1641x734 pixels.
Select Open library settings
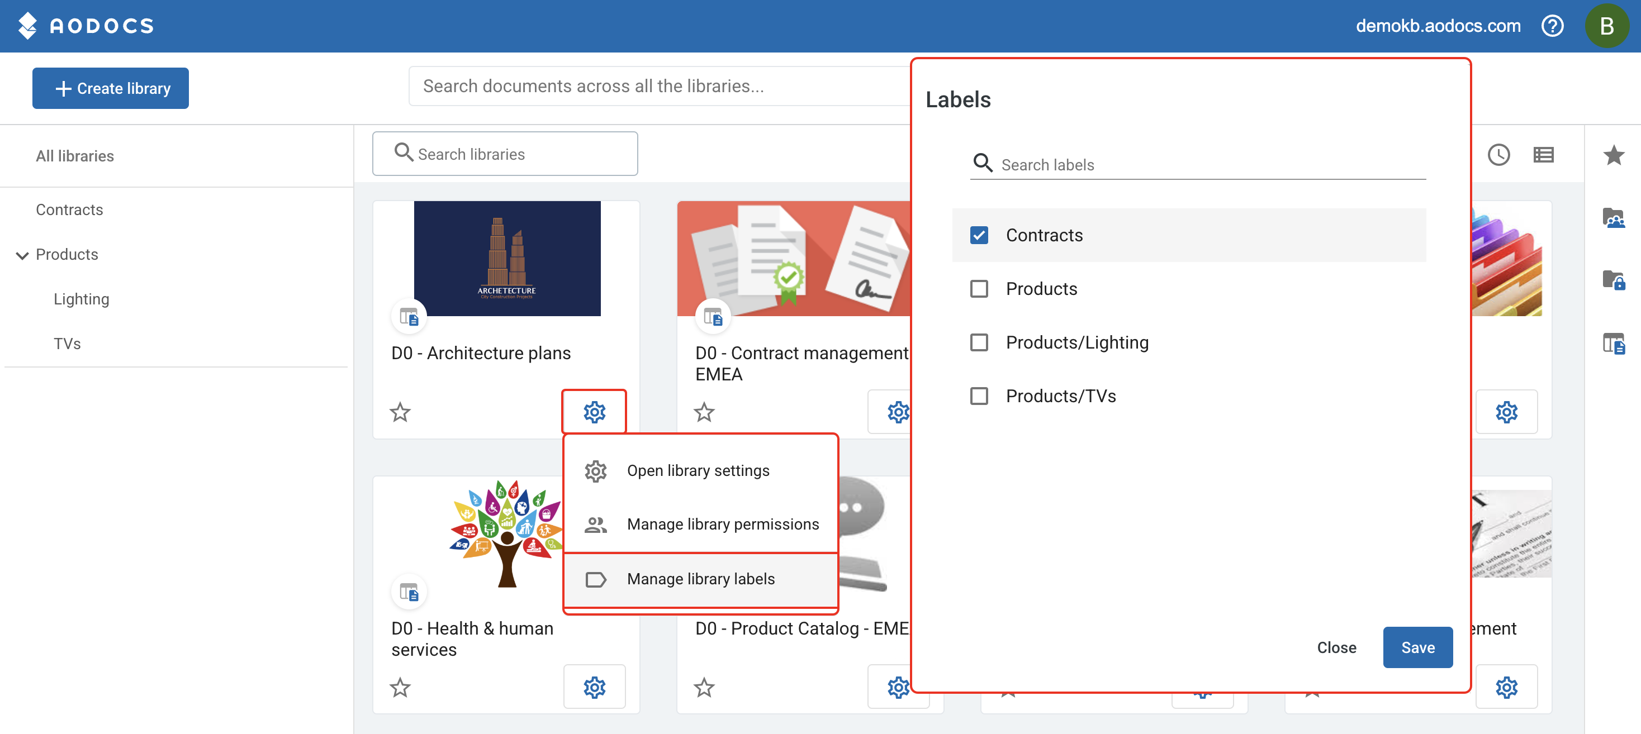point(701,470)
